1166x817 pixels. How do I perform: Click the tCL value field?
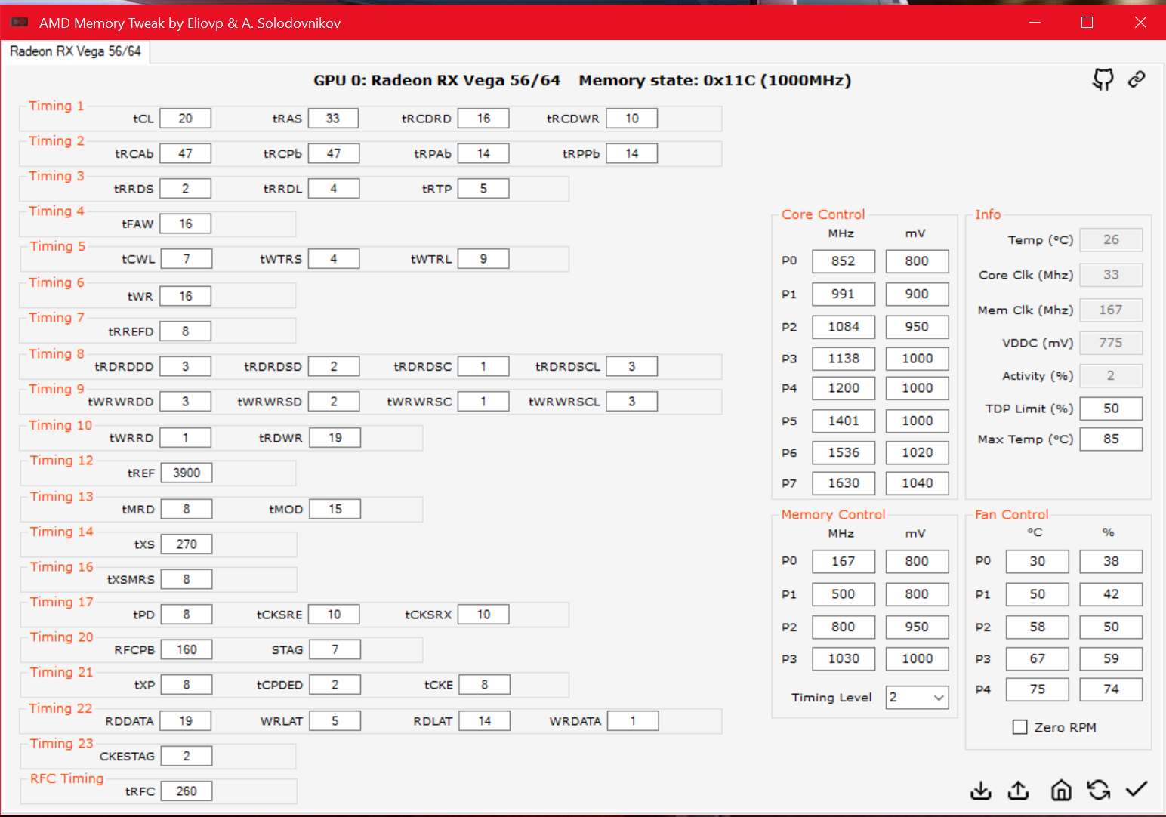(186, 119)
